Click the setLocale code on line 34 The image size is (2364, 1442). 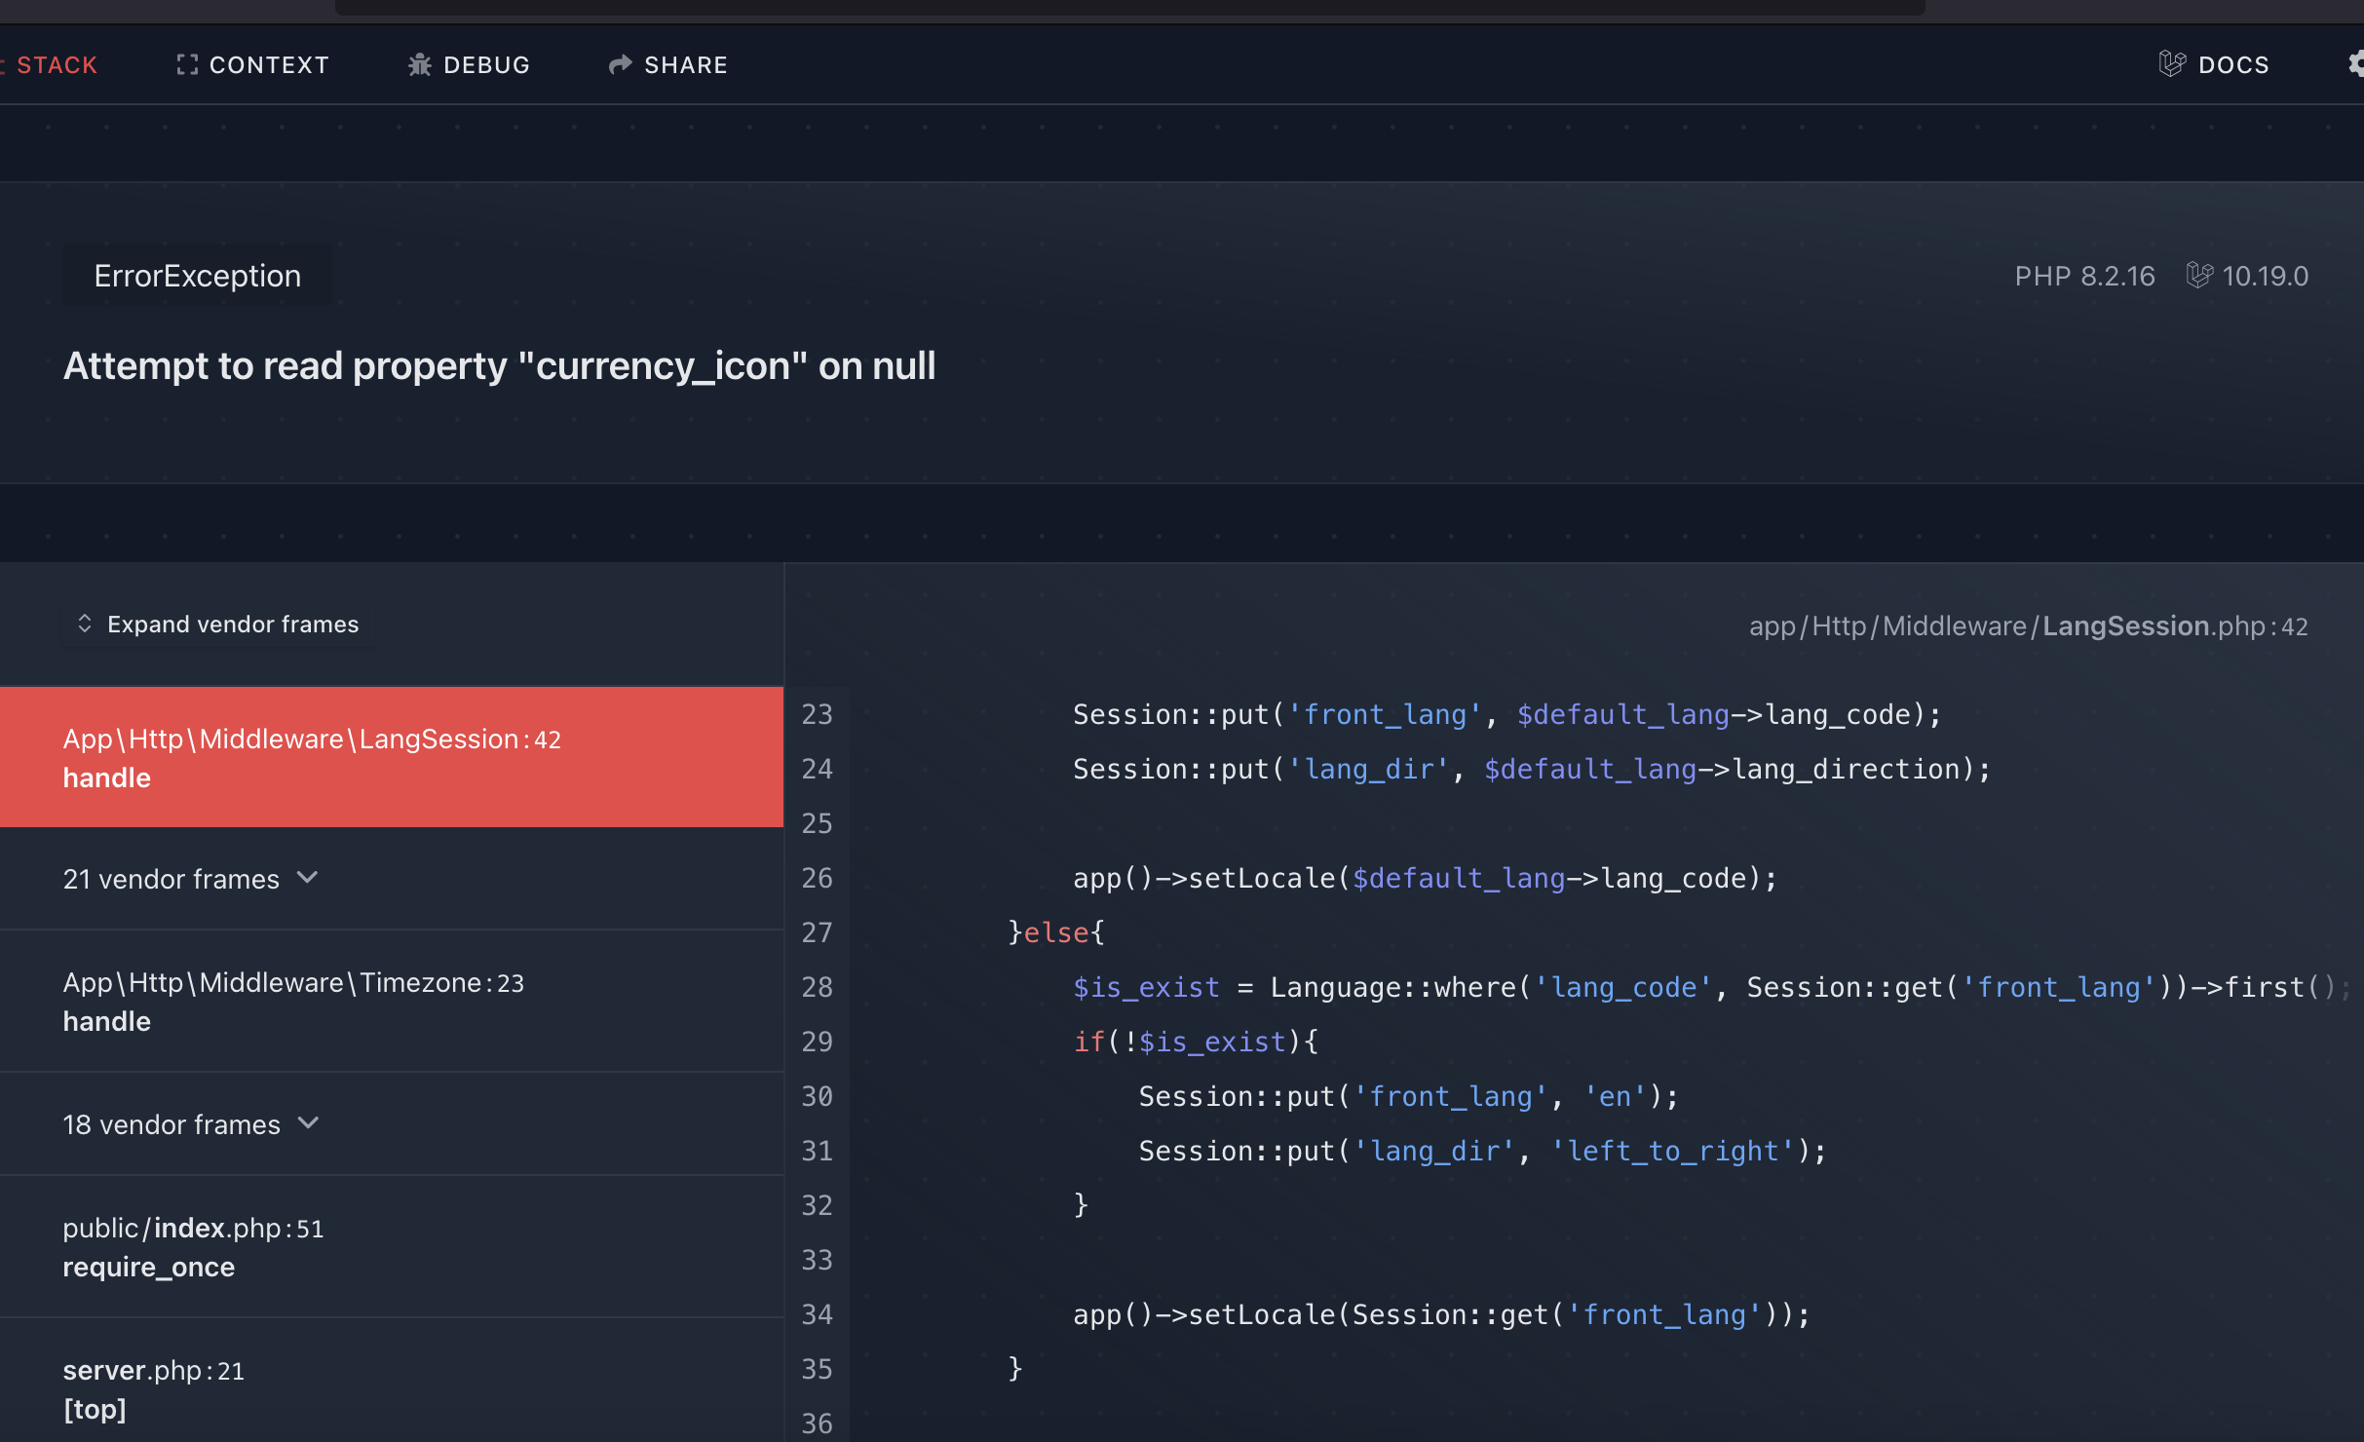pyautogui.click(x=1441, y=1314)
